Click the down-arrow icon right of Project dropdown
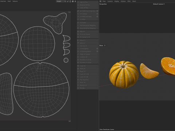Image resolution: width=175 pixels, height=131 pixels. [x=75, y=1]
